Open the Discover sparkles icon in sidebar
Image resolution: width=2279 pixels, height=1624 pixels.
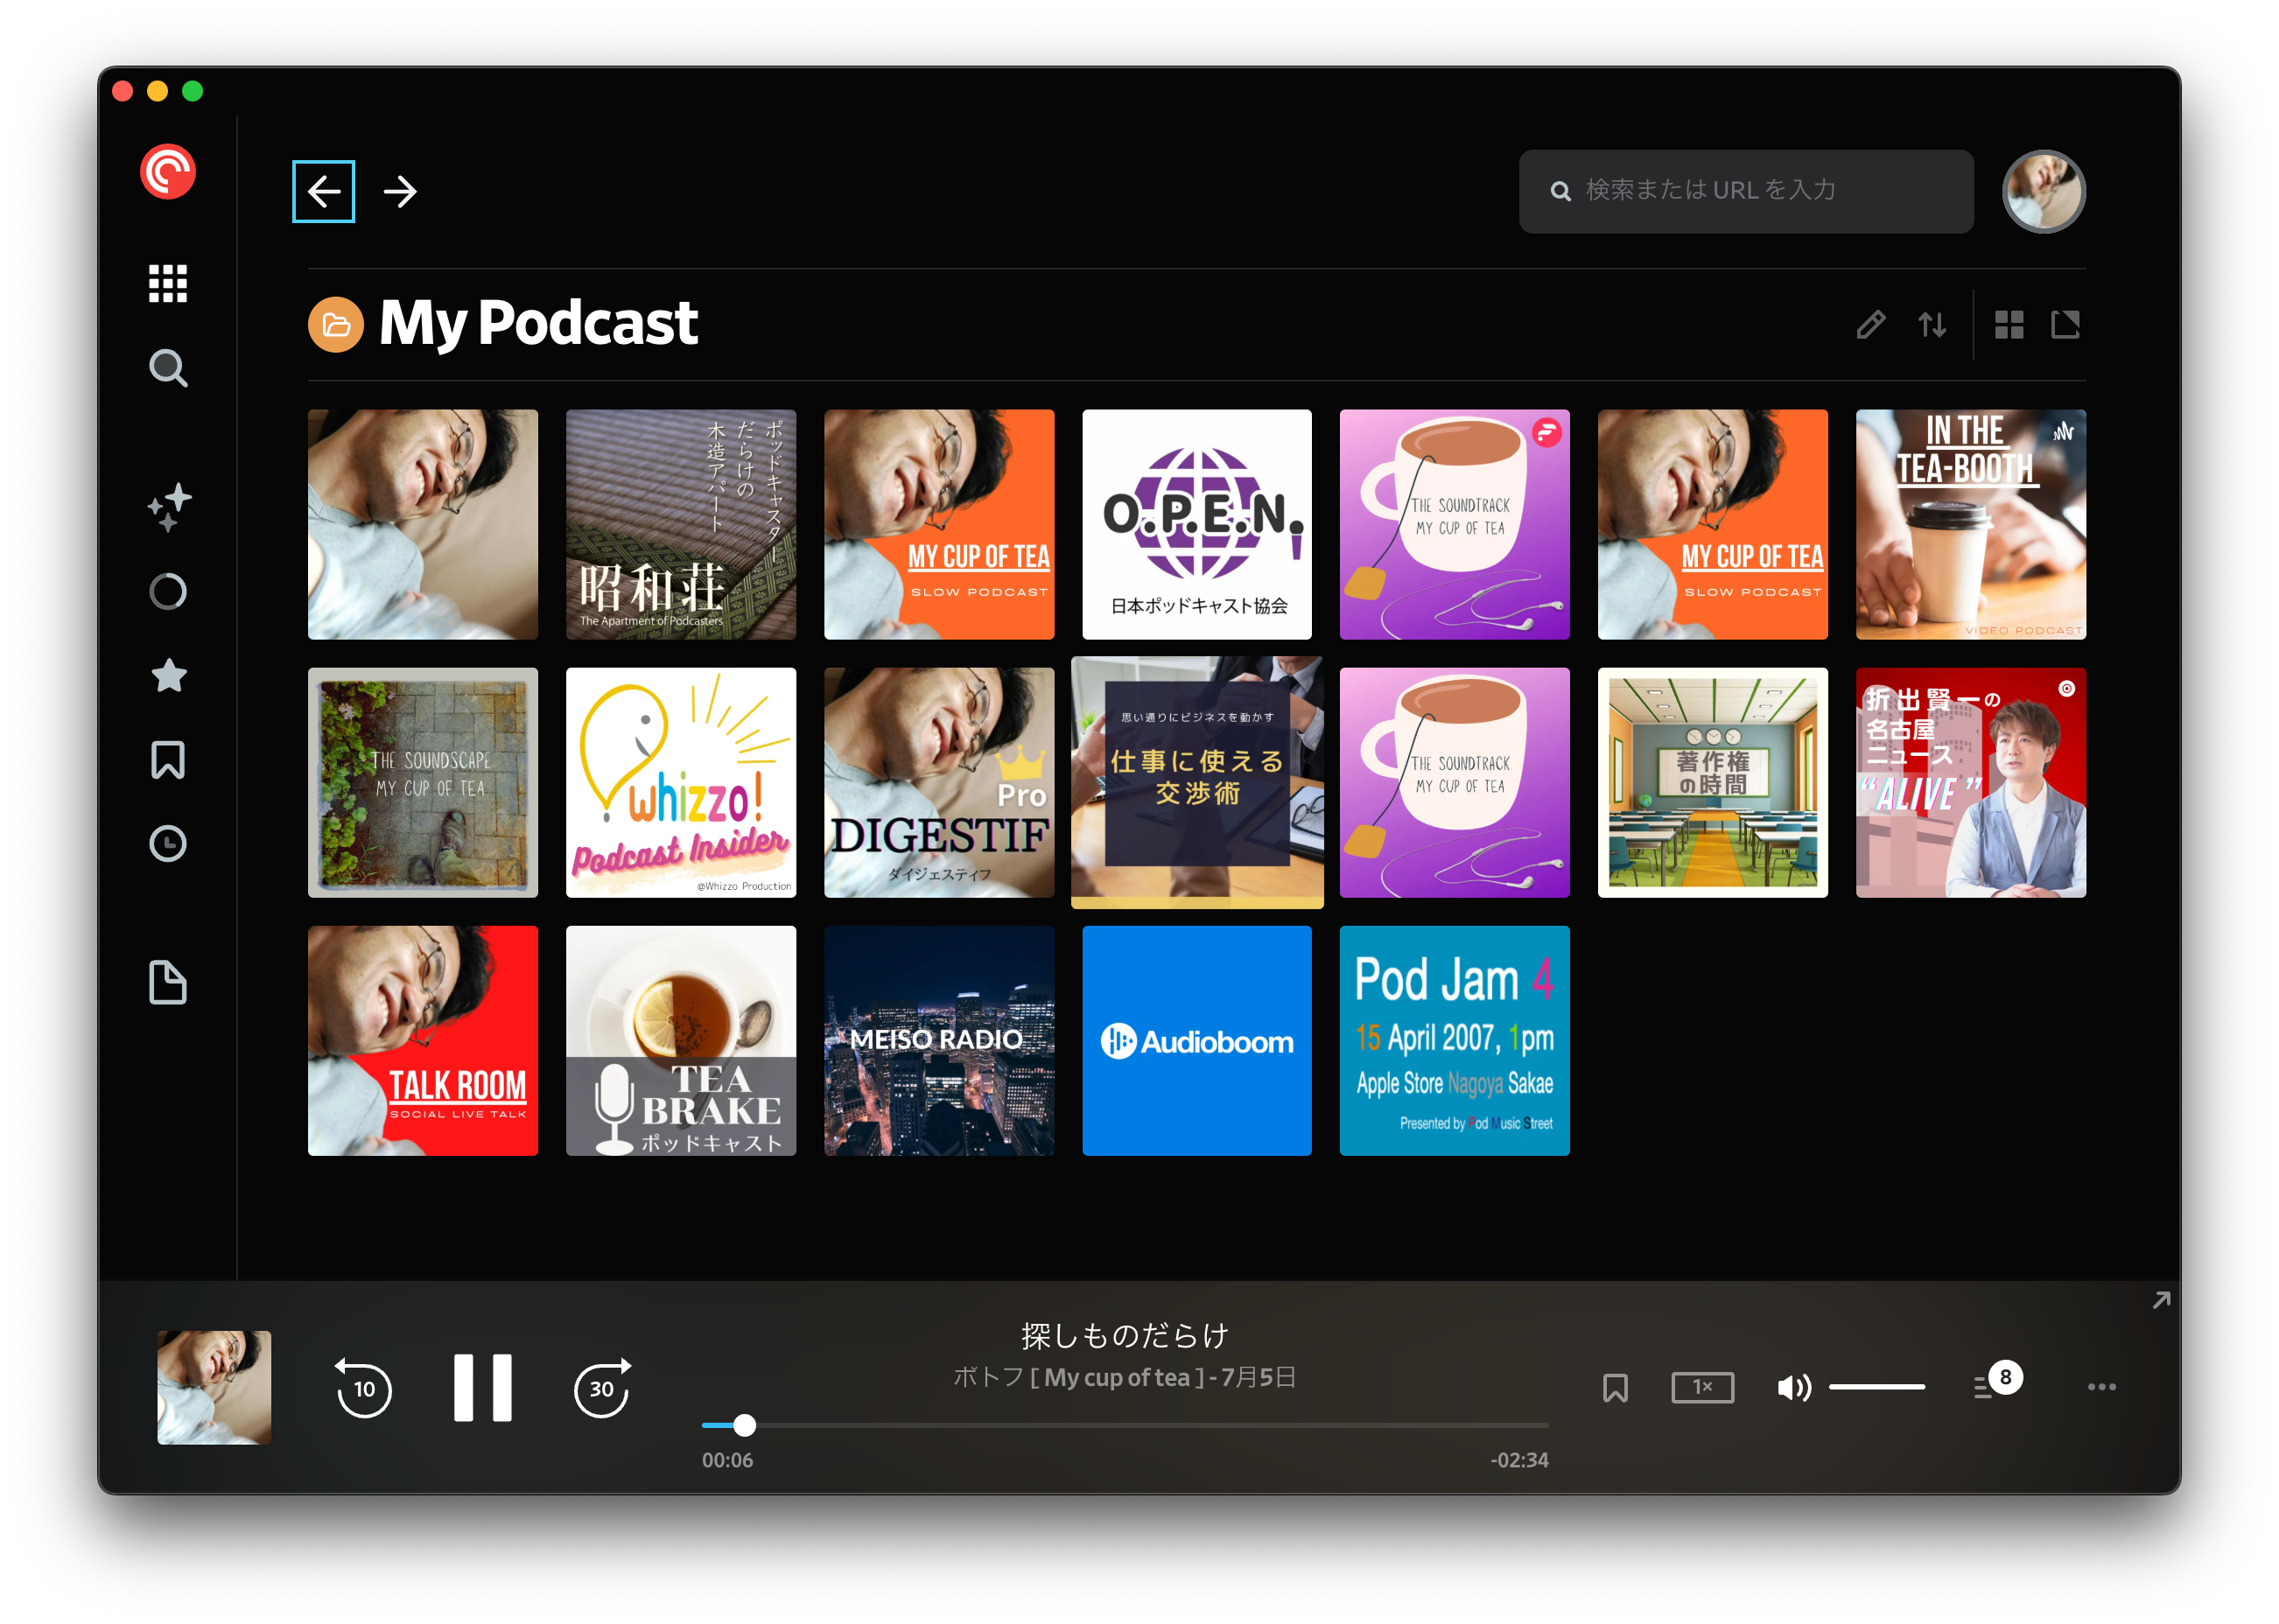click(168, 507)
